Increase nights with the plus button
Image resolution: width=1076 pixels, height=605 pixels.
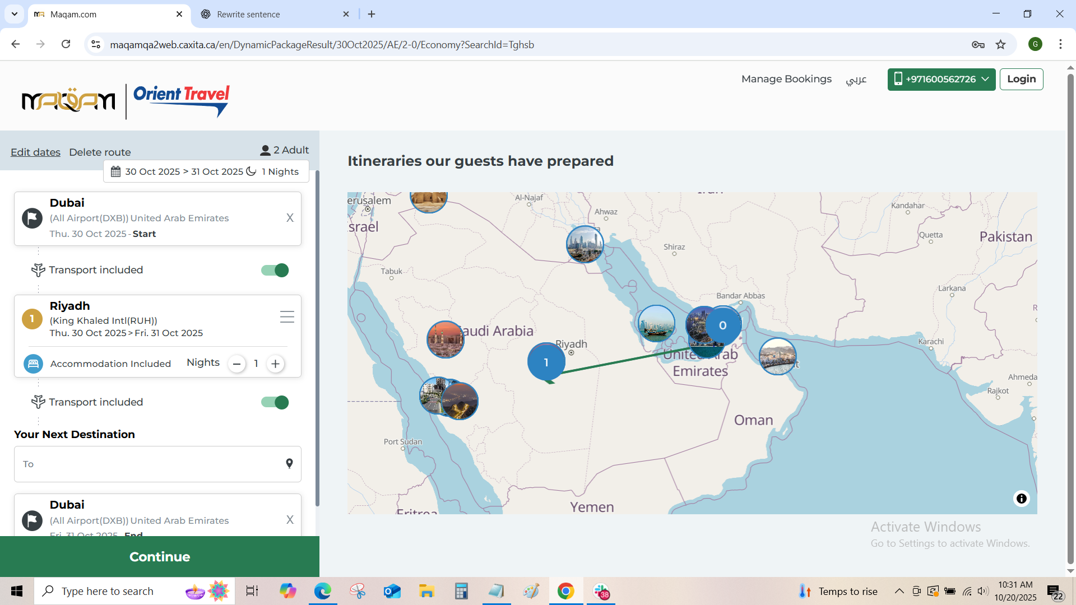point(275,364)
